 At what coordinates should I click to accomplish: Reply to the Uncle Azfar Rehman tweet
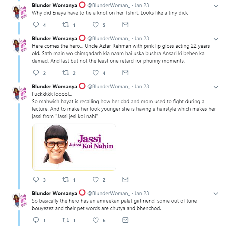36,73
